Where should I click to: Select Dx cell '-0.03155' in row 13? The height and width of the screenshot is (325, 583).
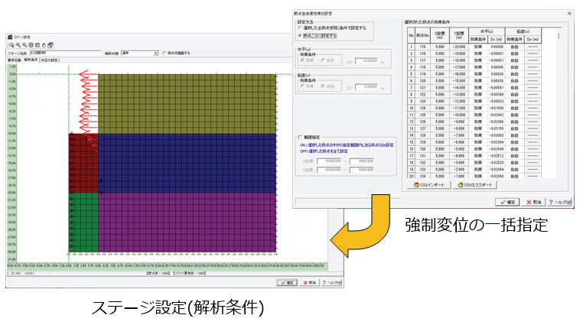497,128
